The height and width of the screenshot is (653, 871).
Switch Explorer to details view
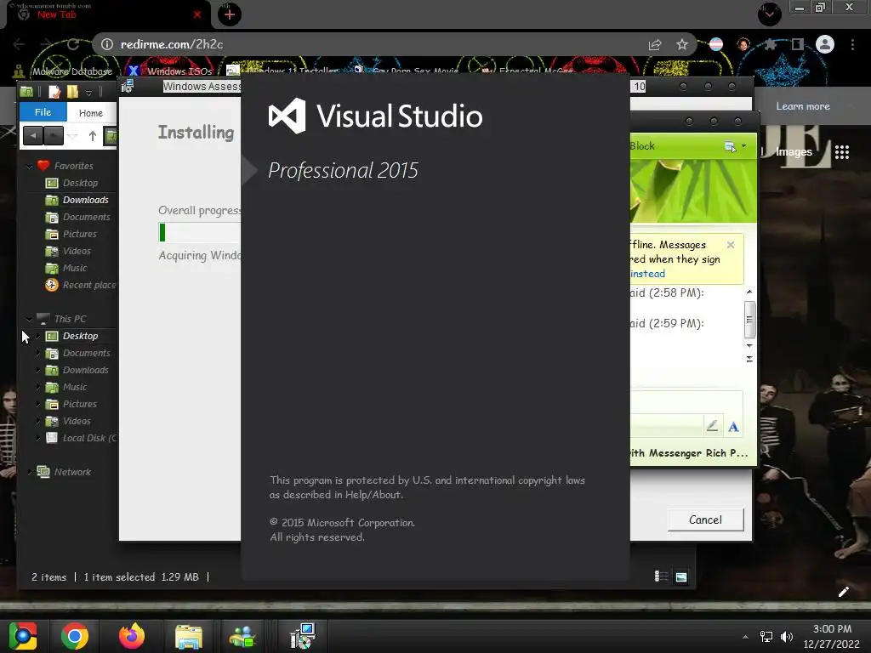point(661,577)
